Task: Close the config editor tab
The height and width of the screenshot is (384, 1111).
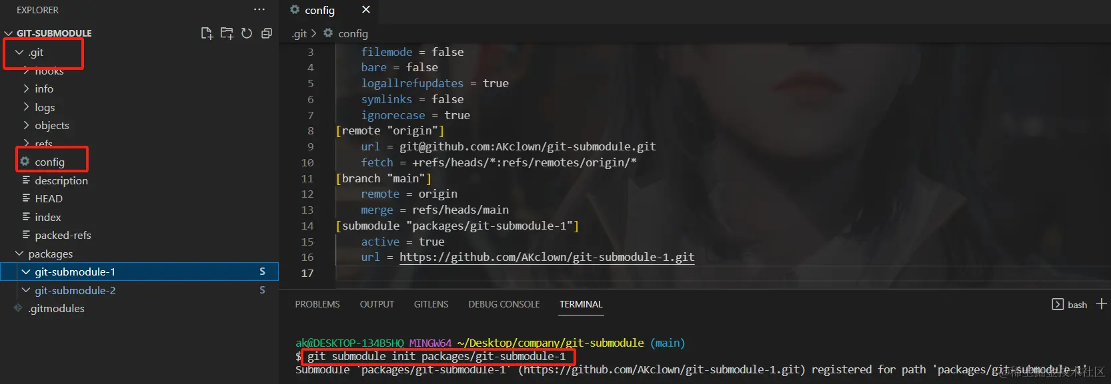Action: pos(365,9)
